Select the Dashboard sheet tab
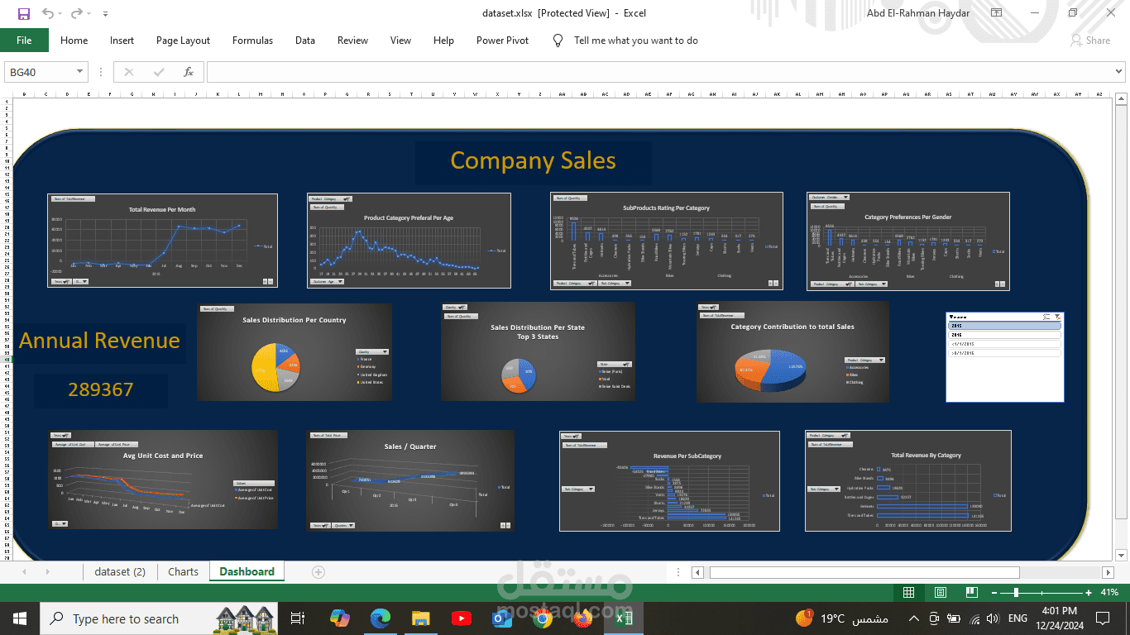Image resolution: width=1130 pixels, height=635 pixels. click(x=247, y=571)
